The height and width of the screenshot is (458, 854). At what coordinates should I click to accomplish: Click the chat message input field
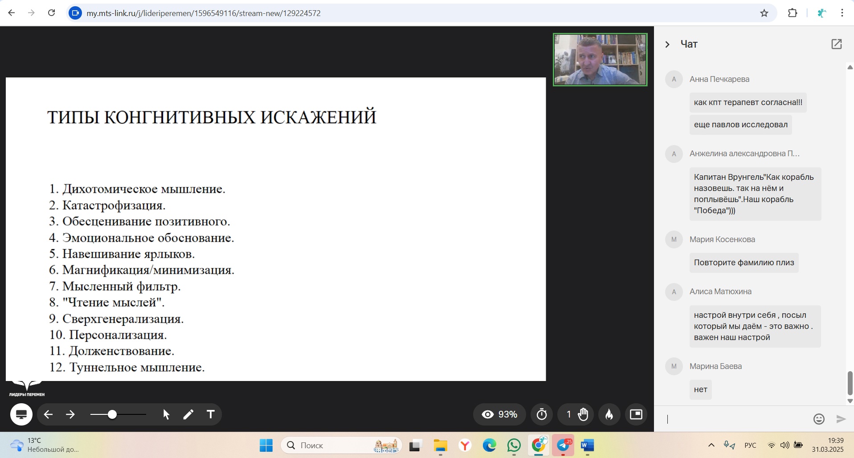[x=735, y=419]
